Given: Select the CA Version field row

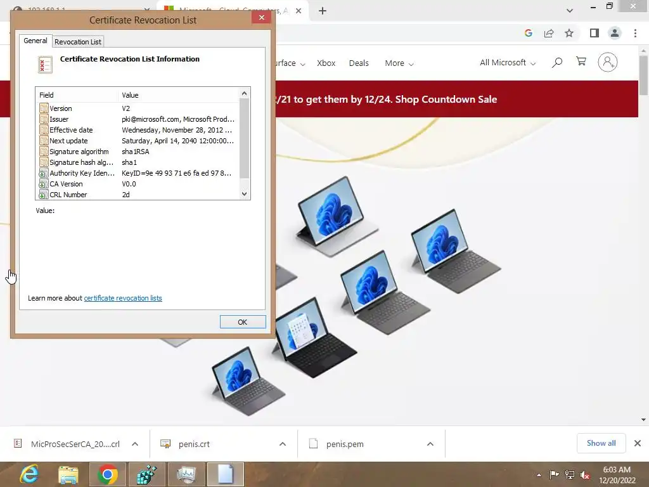Looking at the screenshot, I should pyautogui.click(x=139, y=183).
